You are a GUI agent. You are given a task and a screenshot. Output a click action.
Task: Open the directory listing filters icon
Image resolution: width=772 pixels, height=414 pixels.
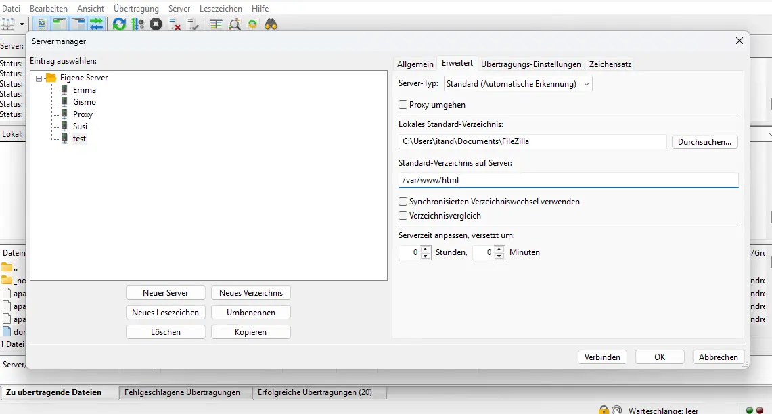coord(216,24)
